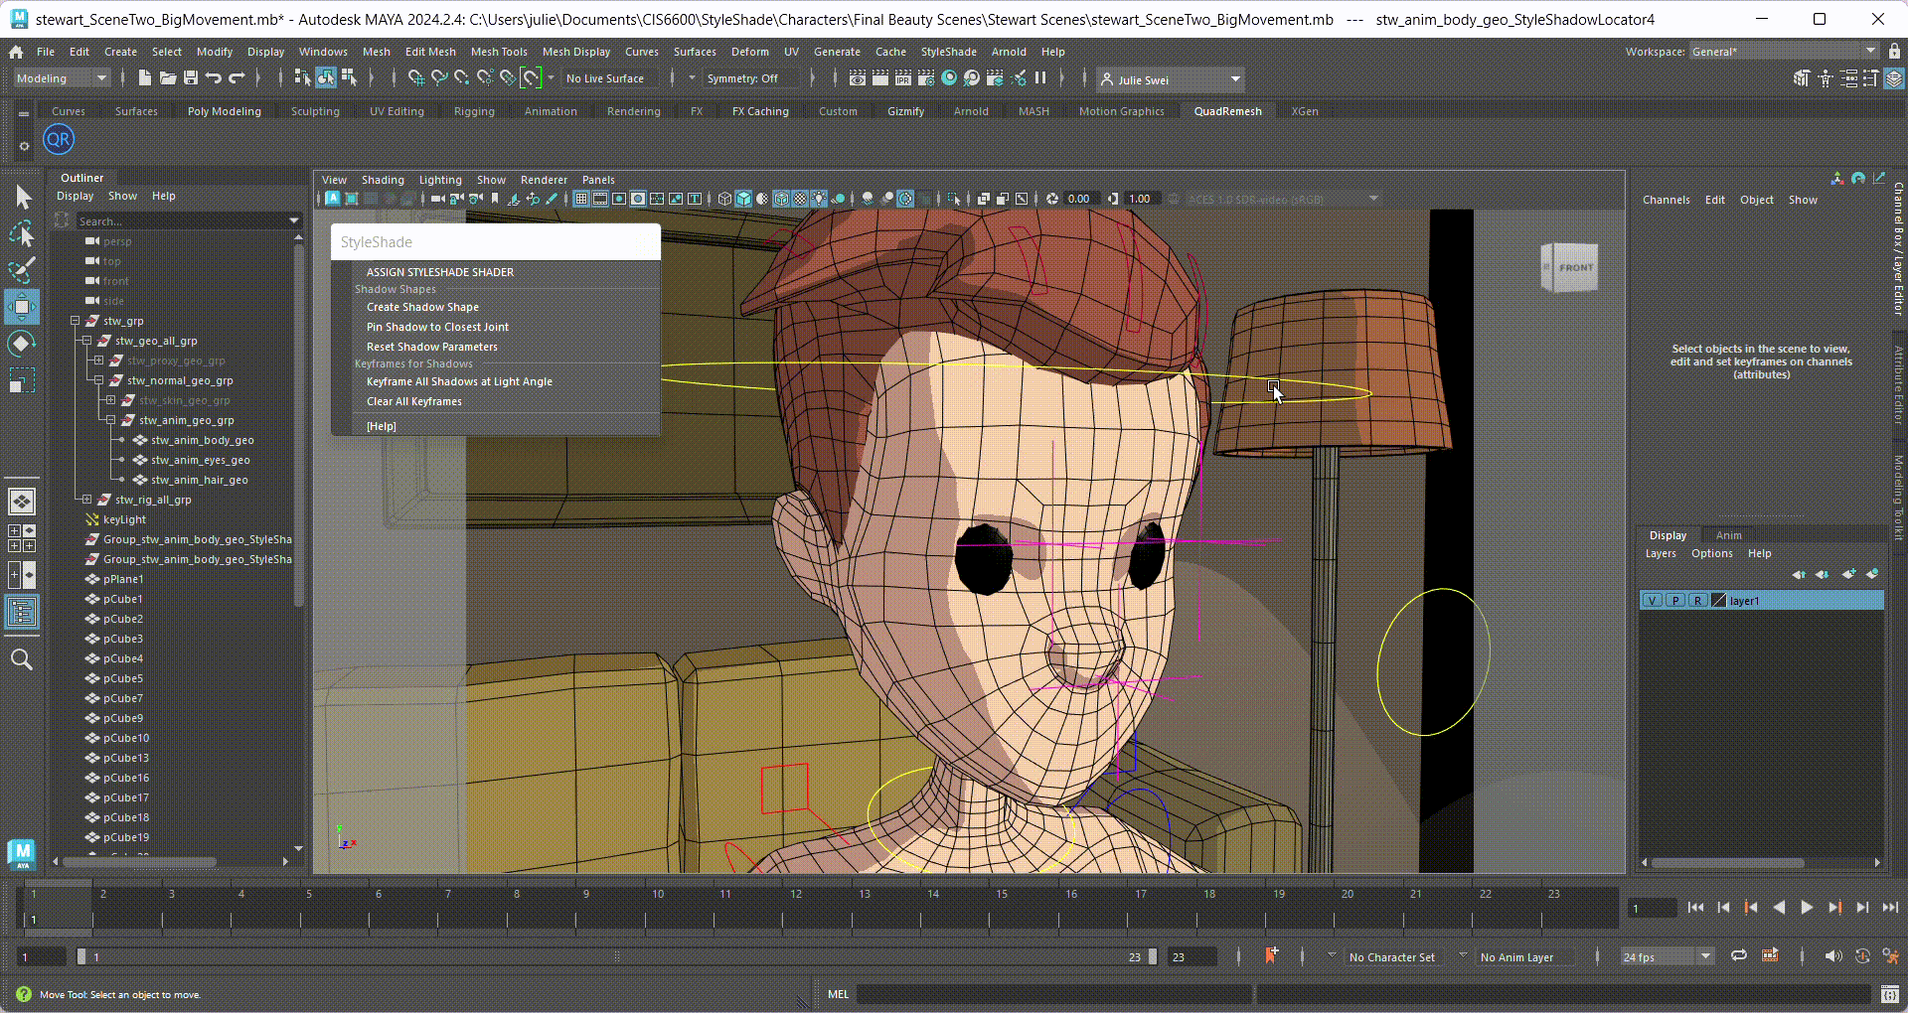Activate the Paint Selection tool
Screen dimensions: 1908x1013
click(22, 269)
